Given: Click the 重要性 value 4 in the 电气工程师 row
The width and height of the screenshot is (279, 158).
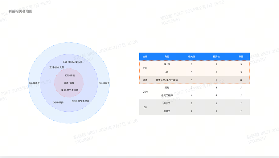Looking at the screenshot, I should [x=216, y=95].
